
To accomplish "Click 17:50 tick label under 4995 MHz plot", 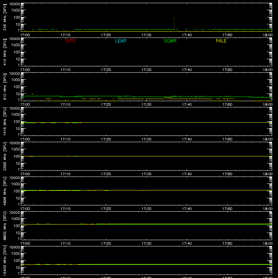I will (227, 209).
